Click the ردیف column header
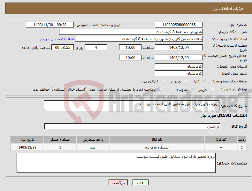The height and width of the screenshot is (191, 252). pos(242,140)
